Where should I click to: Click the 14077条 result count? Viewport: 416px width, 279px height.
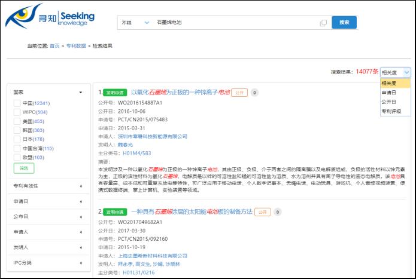coord(367,72)
